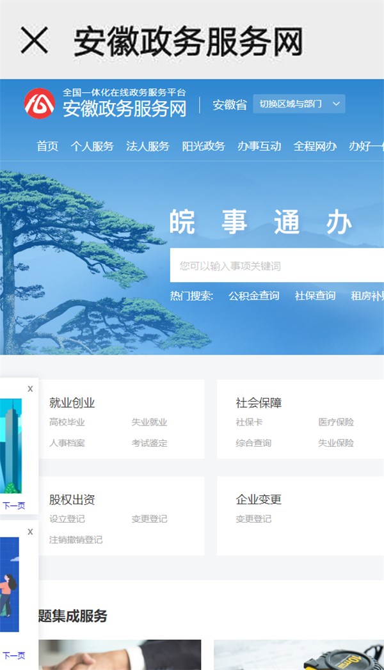Open the 企业变更 category heading
The image size is (384, 670).
259,500
